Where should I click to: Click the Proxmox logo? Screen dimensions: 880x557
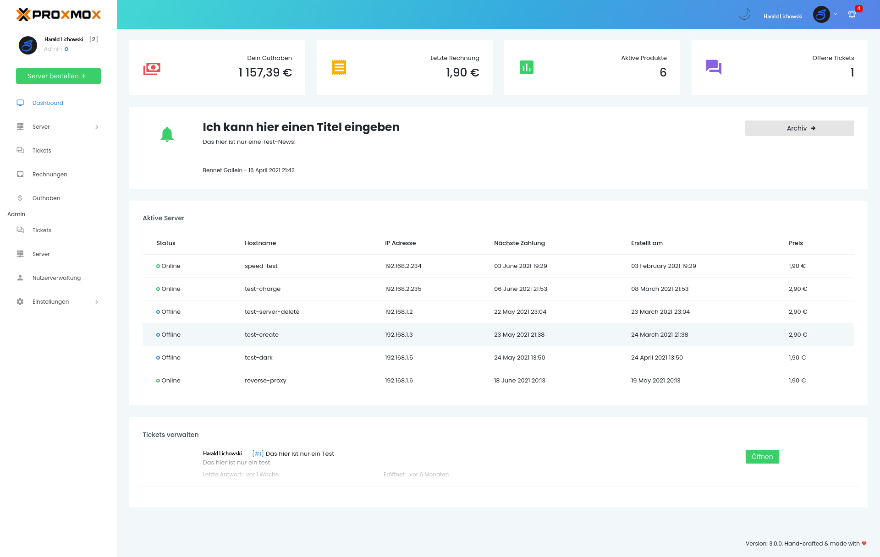coord(58,15)
